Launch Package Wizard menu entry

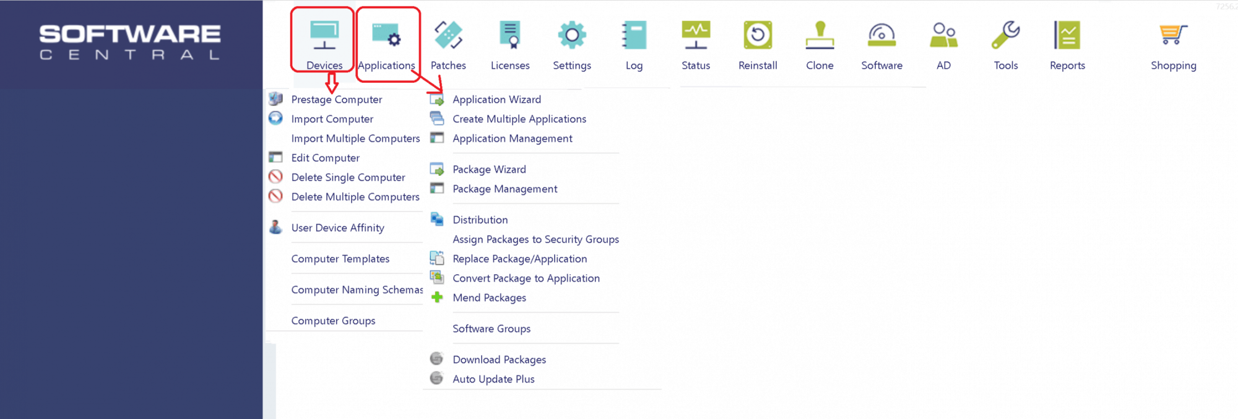[490, 170]
